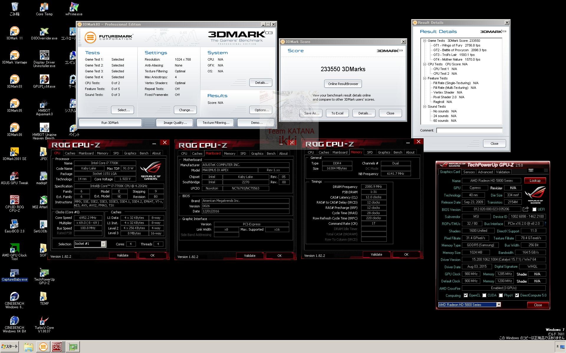
Task: Select the GT1 - Wings of Fury result row
Action: [456, 45]
